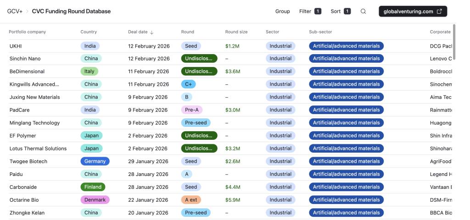The width and height of the screenshot is (470, 220).
Task: Click the Pre-A round tag for PadCare
Action: [191, 110]
